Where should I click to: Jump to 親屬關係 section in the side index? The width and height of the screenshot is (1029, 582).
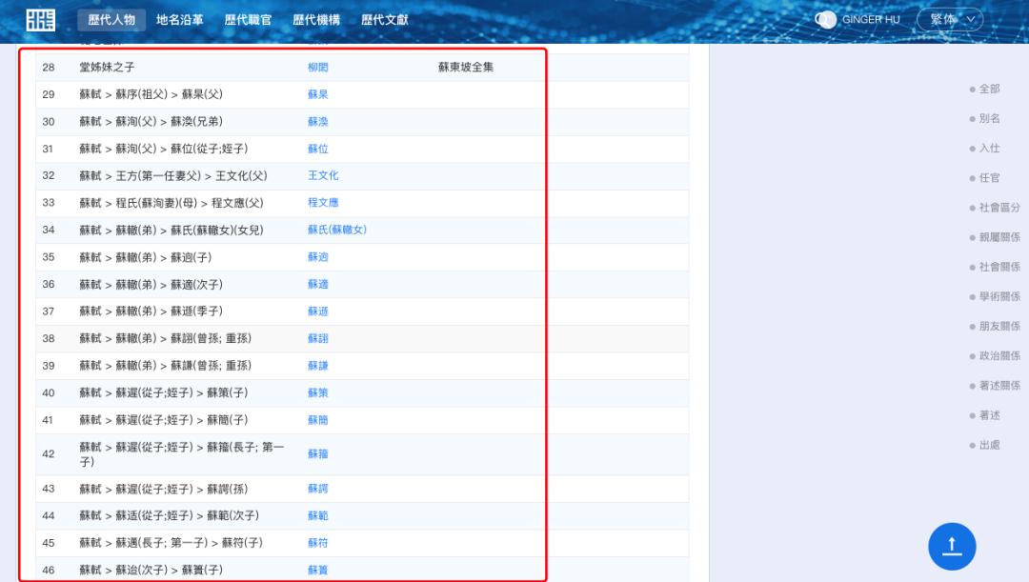pyautogui.click(x=999, y=237)
